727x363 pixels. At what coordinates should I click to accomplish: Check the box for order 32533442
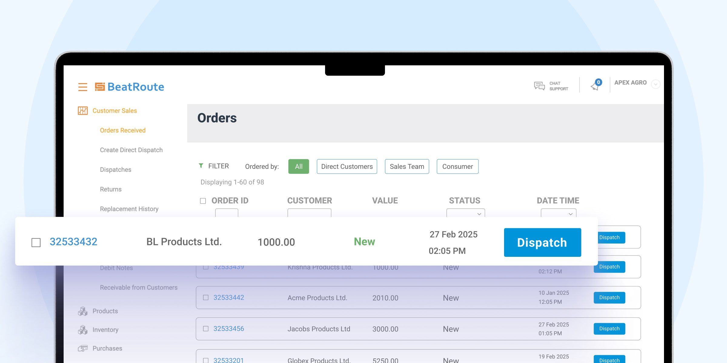tap(206, 298)
